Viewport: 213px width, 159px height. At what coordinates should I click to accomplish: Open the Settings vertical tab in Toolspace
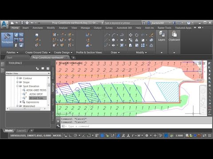[53, 87]
